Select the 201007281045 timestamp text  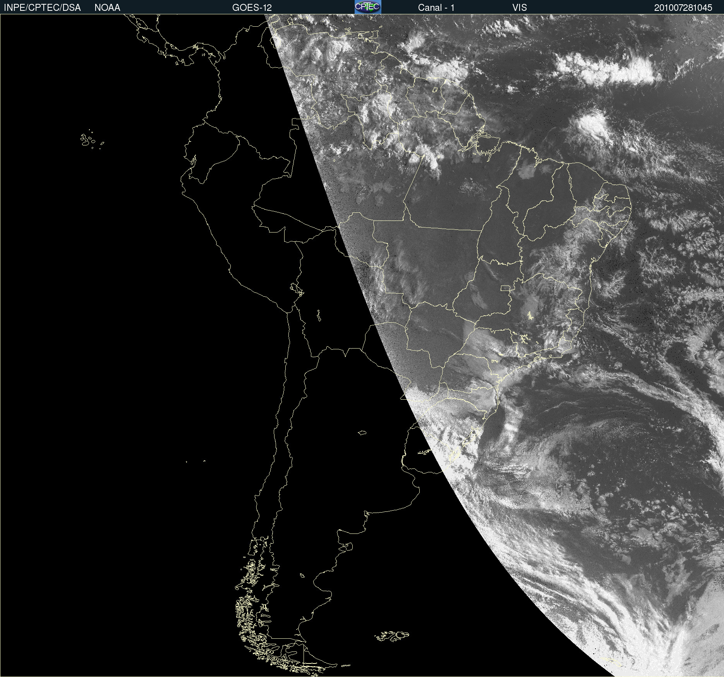tap(683, 8)
